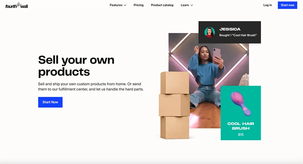This screenshot has width=303, height=164.
Task: Expand the Features dropdown chevron
Action: pos(125,5)
